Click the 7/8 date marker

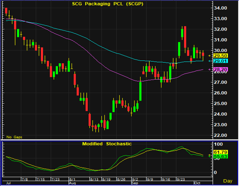click(x=25, y=179)
